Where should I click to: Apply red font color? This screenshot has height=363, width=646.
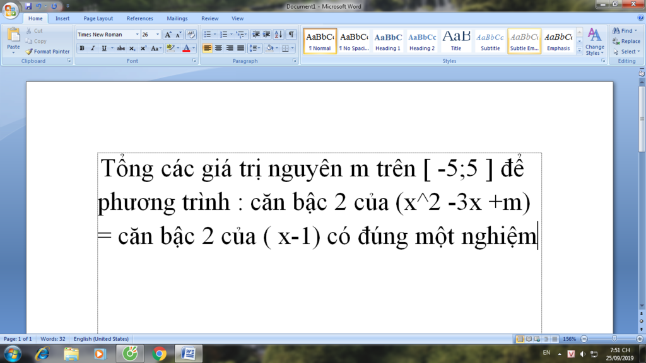coord(186,48)
